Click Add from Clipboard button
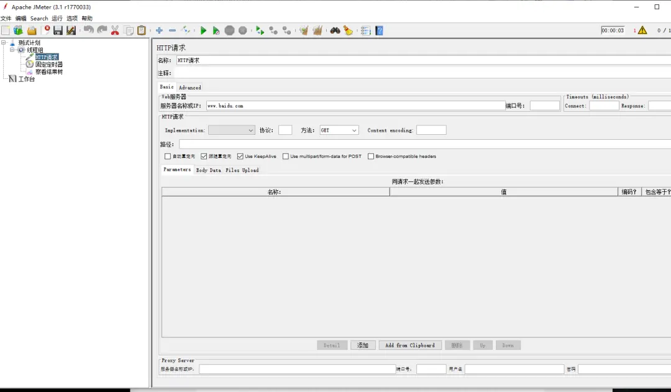This screenshot has width=671, height=392. click(x=410, y=345)
